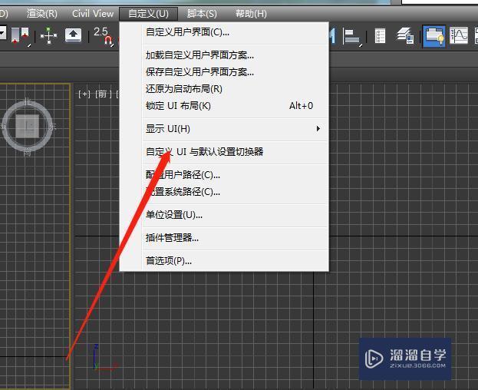Open the Civil View menu

(x=93, y=13)
